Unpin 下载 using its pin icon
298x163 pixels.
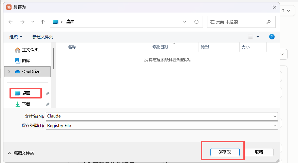pyautogui.click(x=48, y=104)
